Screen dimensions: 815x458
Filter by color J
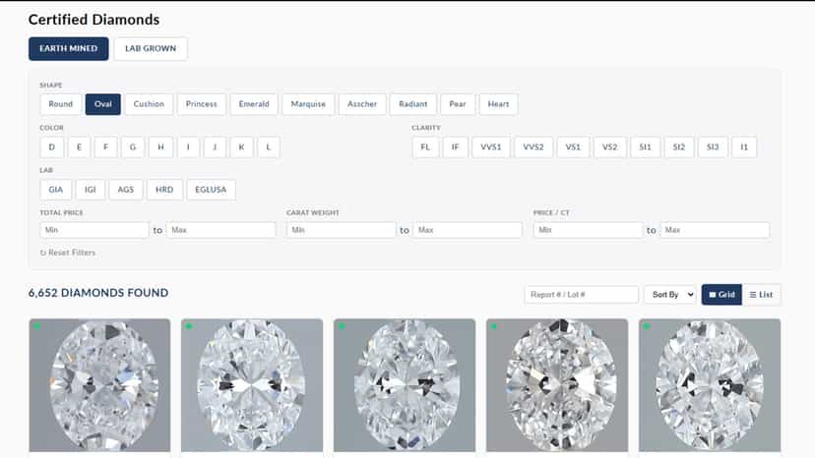click(x=215, y=147)
